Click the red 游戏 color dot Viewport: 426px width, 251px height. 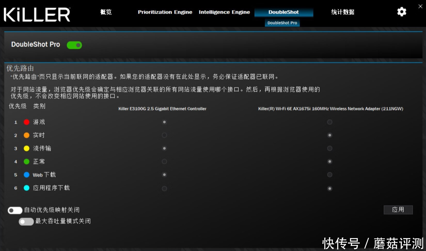click(x=26, y=122)
